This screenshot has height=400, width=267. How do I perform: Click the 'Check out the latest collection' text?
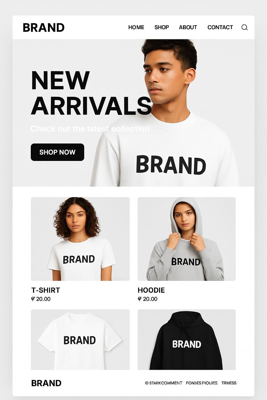pos(90,129)
